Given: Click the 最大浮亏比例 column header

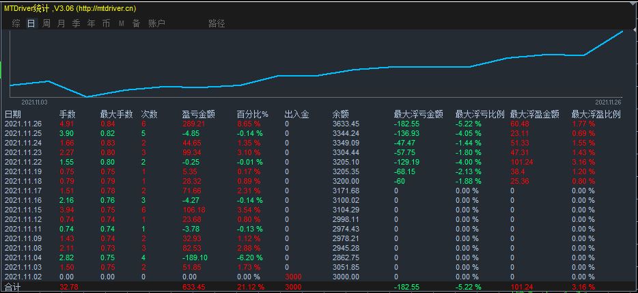Looking at the screenshot, I should (x=480, y=114).
